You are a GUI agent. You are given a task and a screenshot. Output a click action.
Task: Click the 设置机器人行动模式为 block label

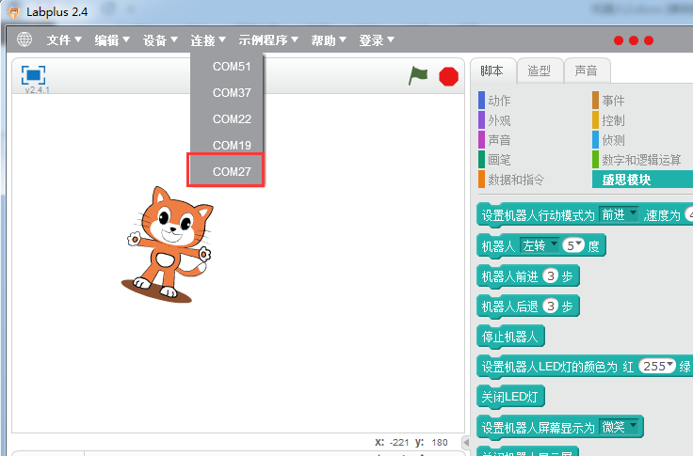[x=539, y=215]
